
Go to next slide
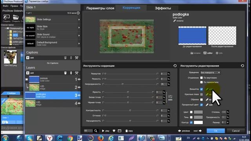pos(197,131)
